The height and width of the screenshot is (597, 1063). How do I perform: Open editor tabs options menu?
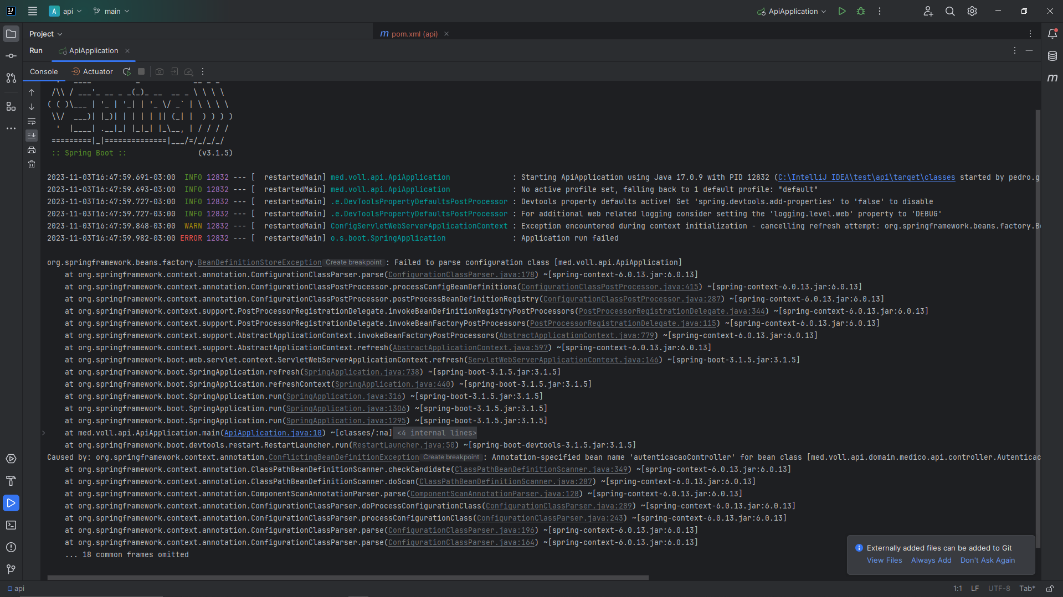pyautogui.click(x=1030, y=34)
